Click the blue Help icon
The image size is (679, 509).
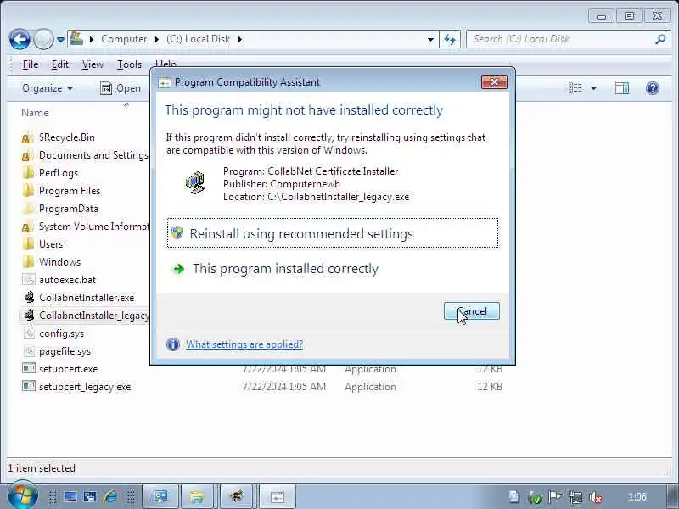652,88
